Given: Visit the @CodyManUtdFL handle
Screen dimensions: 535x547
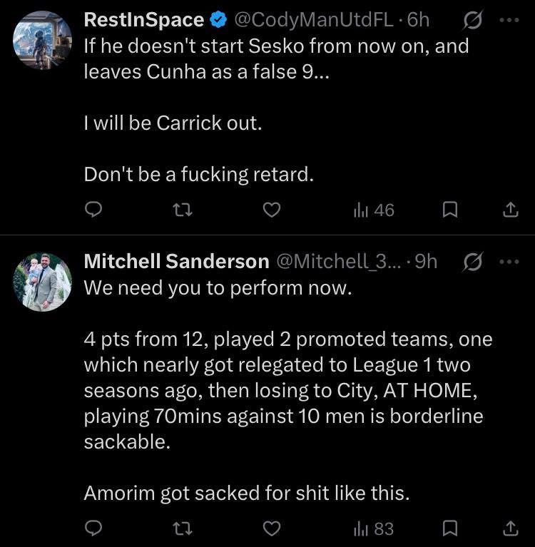Looking at the screenshot, I should 313,20.
